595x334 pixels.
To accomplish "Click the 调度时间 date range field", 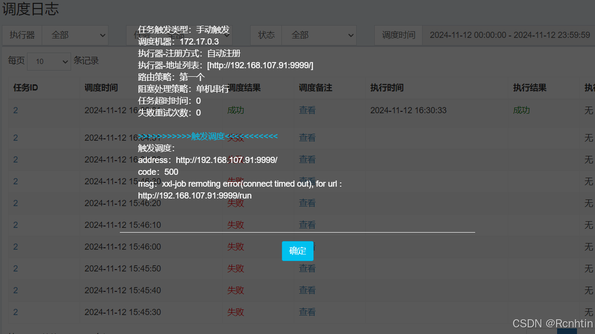I will [x=509, y=35].
